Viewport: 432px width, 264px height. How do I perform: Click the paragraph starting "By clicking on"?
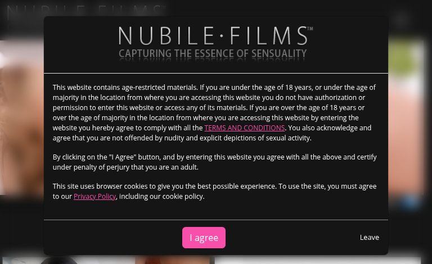214,162
